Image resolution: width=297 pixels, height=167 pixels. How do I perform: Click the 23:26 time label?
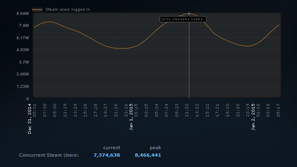pos(126,110)
